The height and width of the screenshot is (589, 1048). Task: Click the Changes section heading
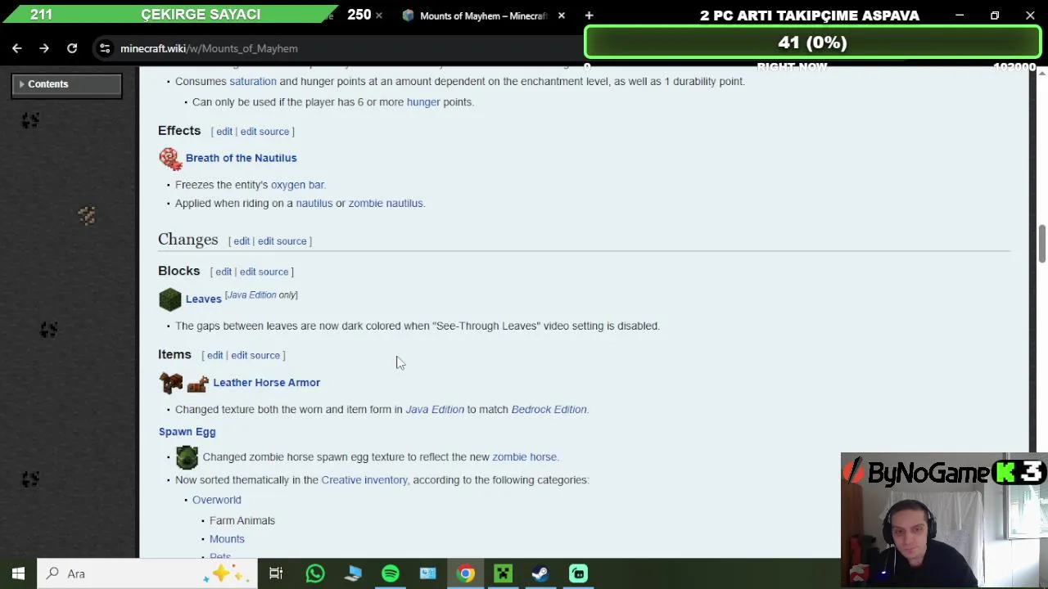tap(187, 240)
